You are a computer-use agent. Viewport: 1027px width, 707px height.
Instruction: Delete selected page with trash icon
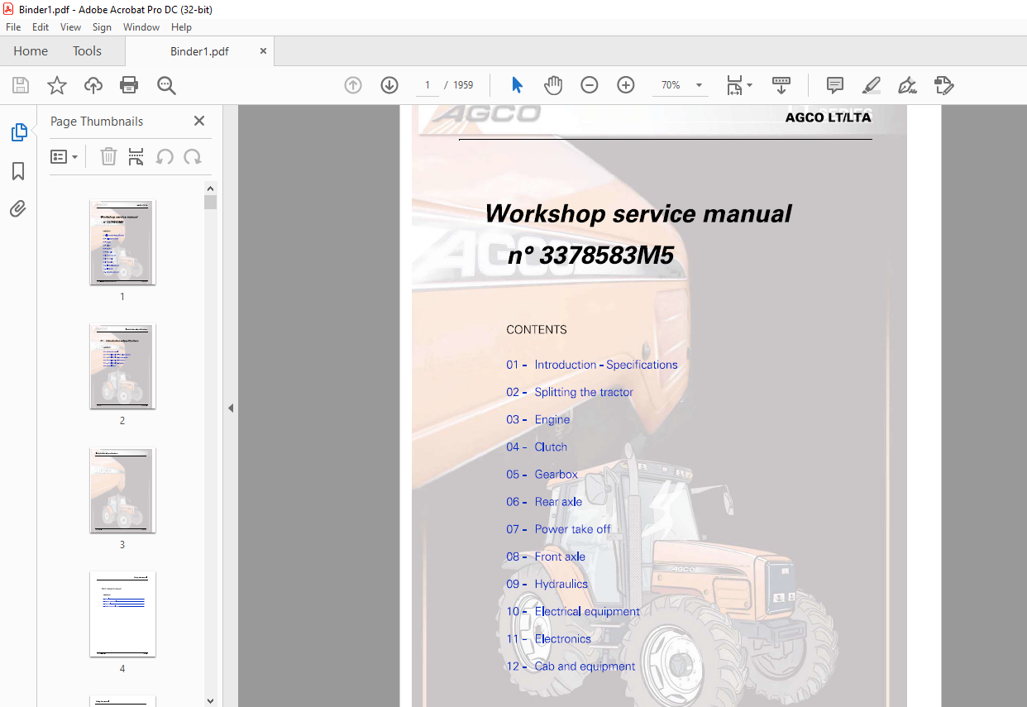[x=108, y=156]
